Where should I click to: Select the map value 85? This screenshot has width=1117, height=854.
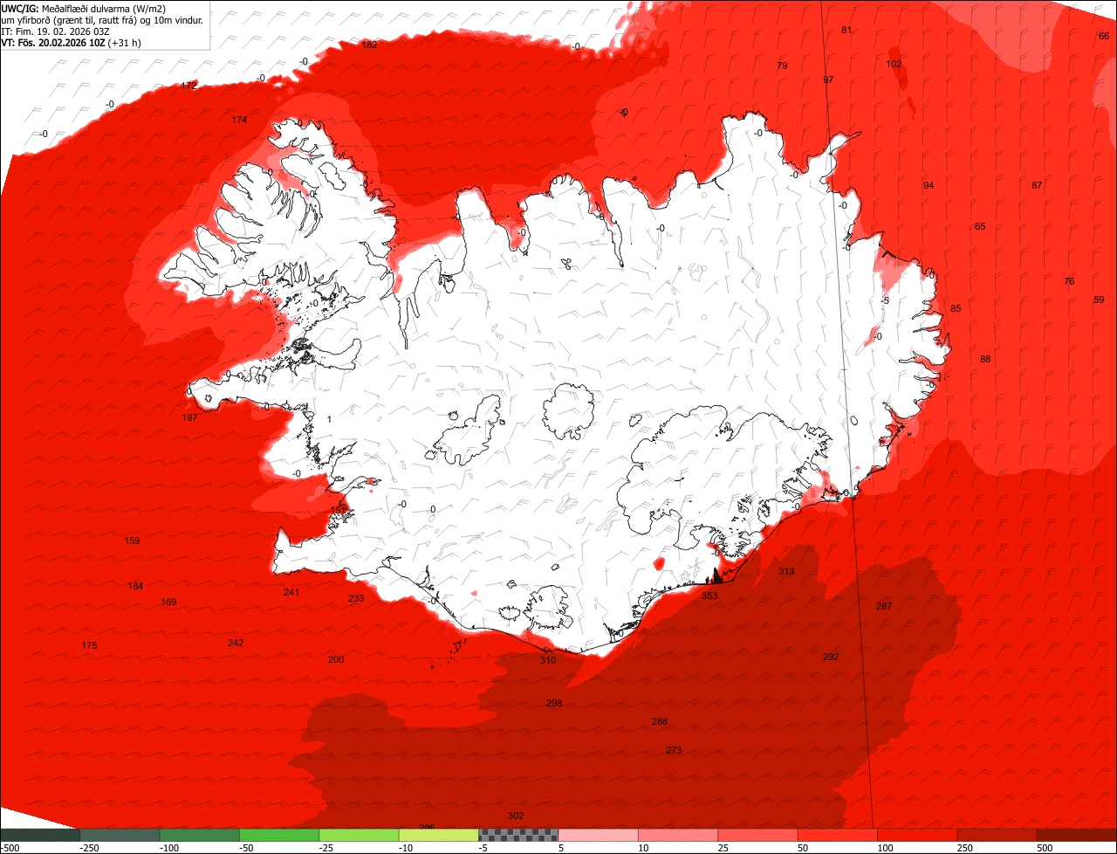(x=956, y=308)
